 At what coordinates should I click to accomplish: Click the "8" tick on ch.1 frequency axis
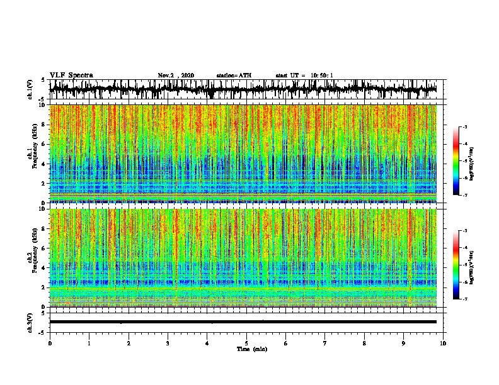tap(44, 125)
